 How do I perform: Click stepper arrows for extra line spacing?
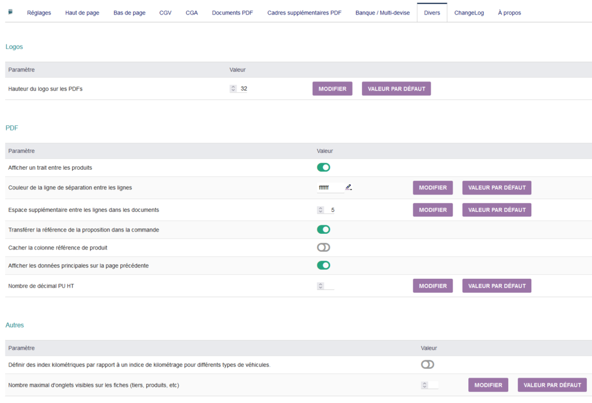coord(320,210)
